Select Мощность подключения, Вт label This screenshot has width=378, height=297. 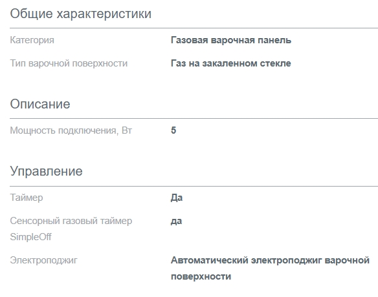coord(71,130)
